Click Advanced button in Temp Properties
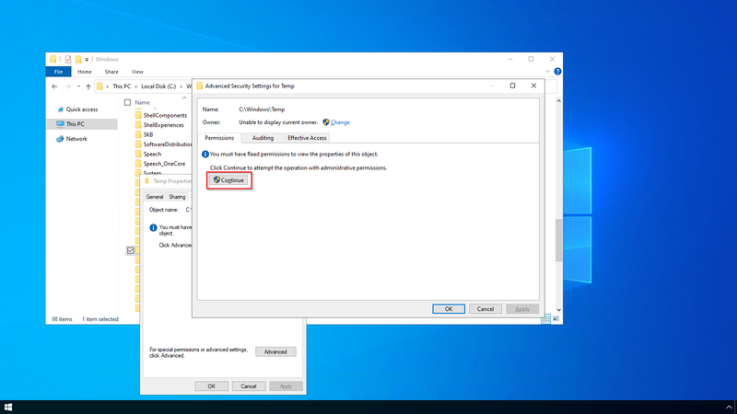 [x=275, y=351]
